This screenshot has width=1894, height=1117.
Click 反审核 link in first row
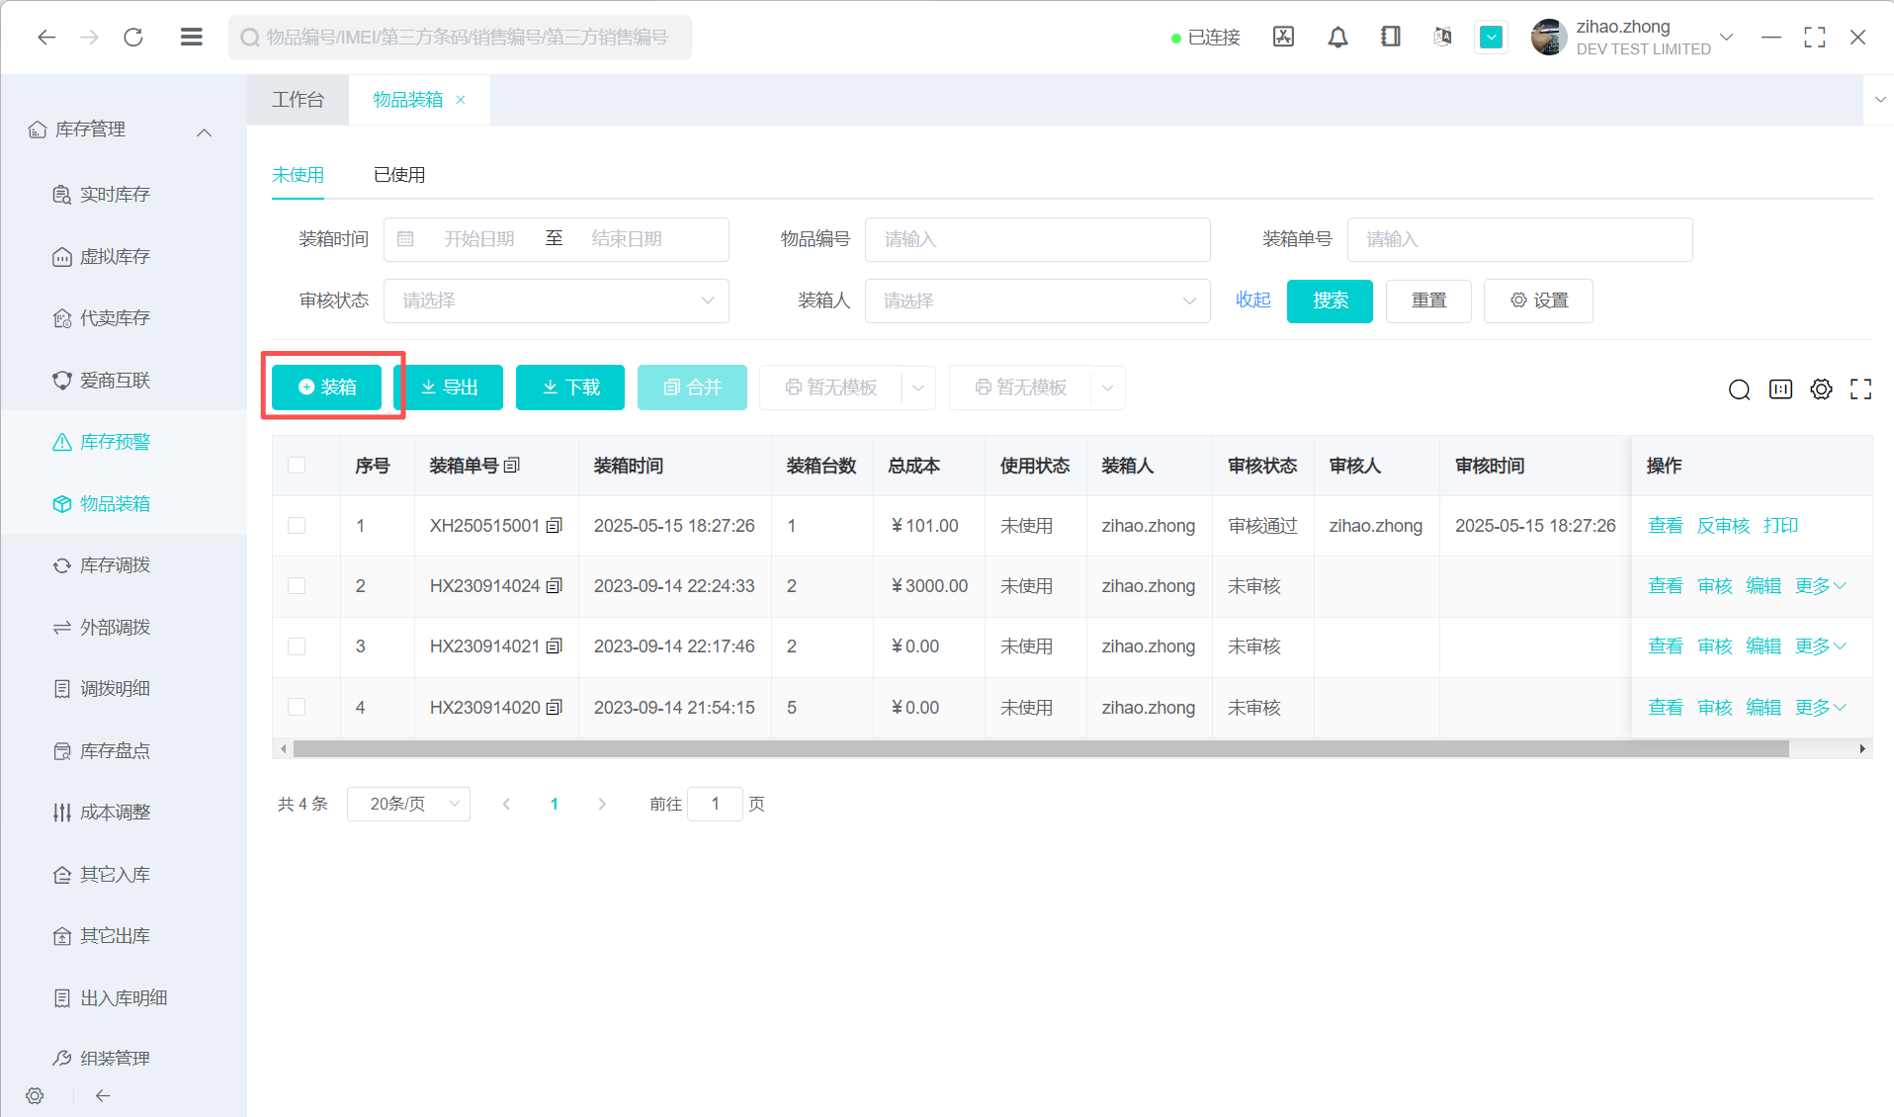(1723, 526)
